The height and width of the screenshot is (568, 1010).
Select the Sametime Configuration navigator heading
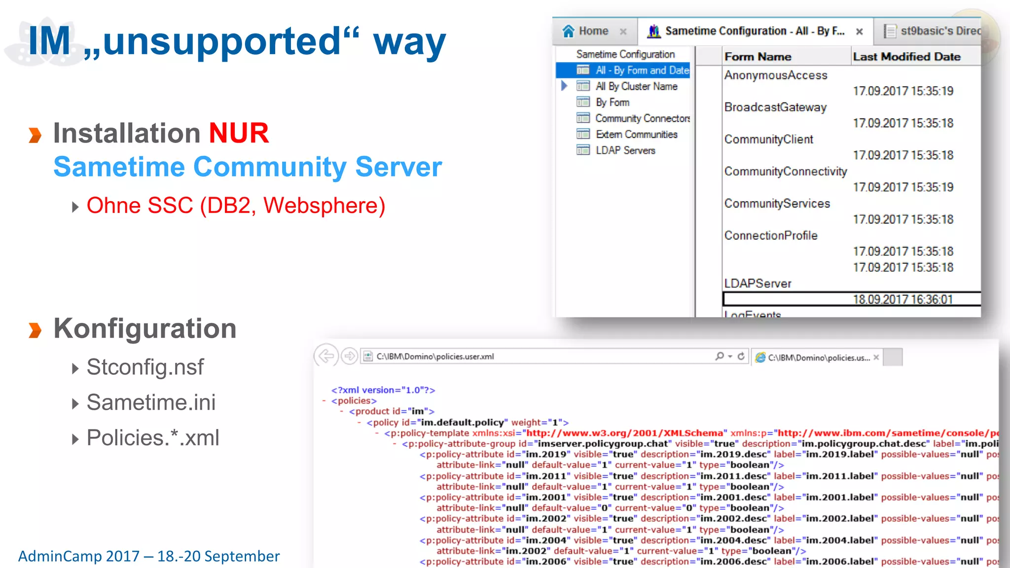click(625, 54)
